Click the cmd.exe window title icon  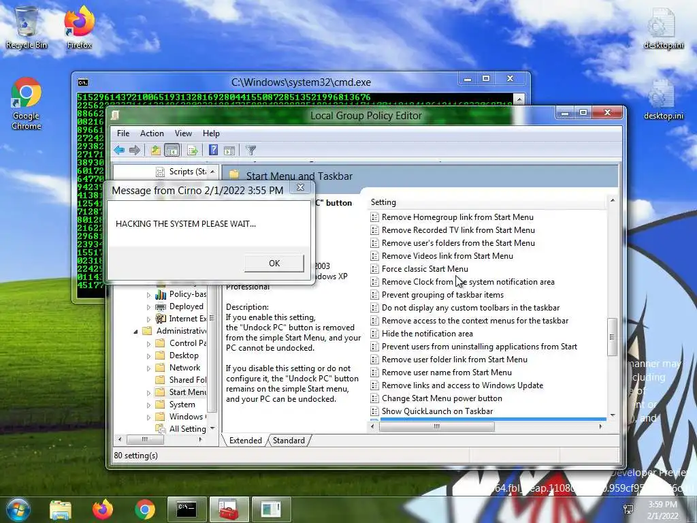tap(82, 82)
